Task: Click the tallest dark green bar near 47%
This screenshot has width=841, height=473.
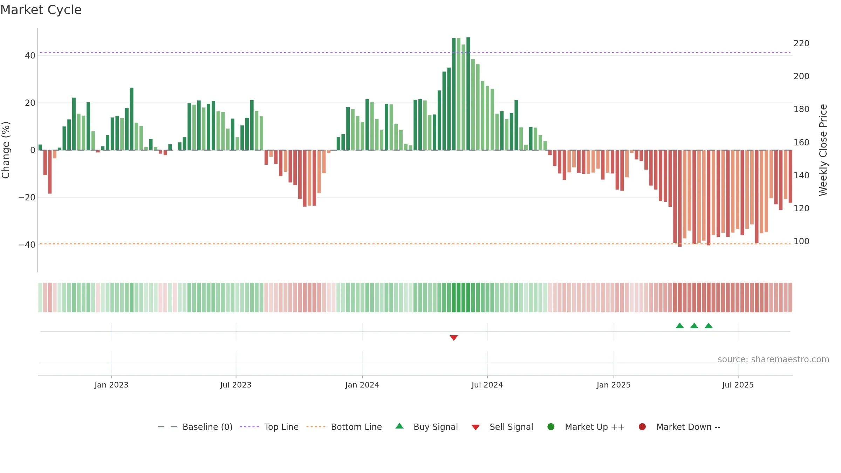Action: (468, 94)
